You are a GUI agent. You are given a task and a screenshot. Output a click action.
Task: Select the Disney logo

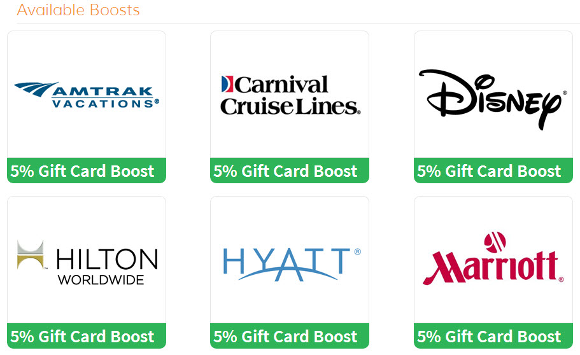(x=493, y=99)
